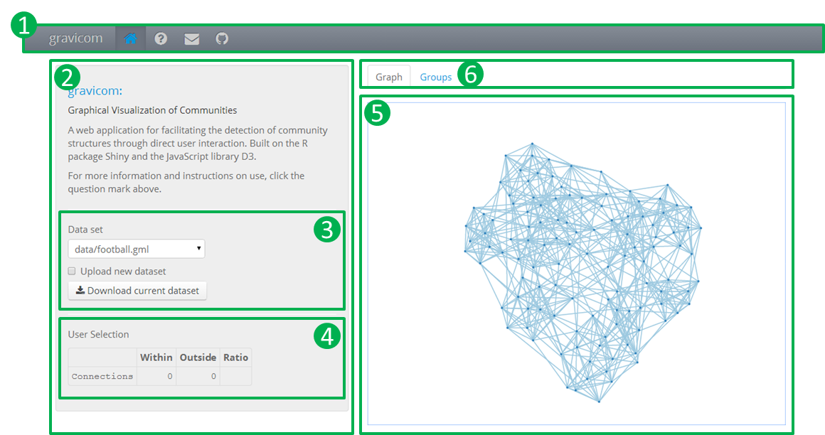Image resolution: width=825 pixels, height=435 pixels.
Task: Click the Data set label
Action: tap(85, 230)
